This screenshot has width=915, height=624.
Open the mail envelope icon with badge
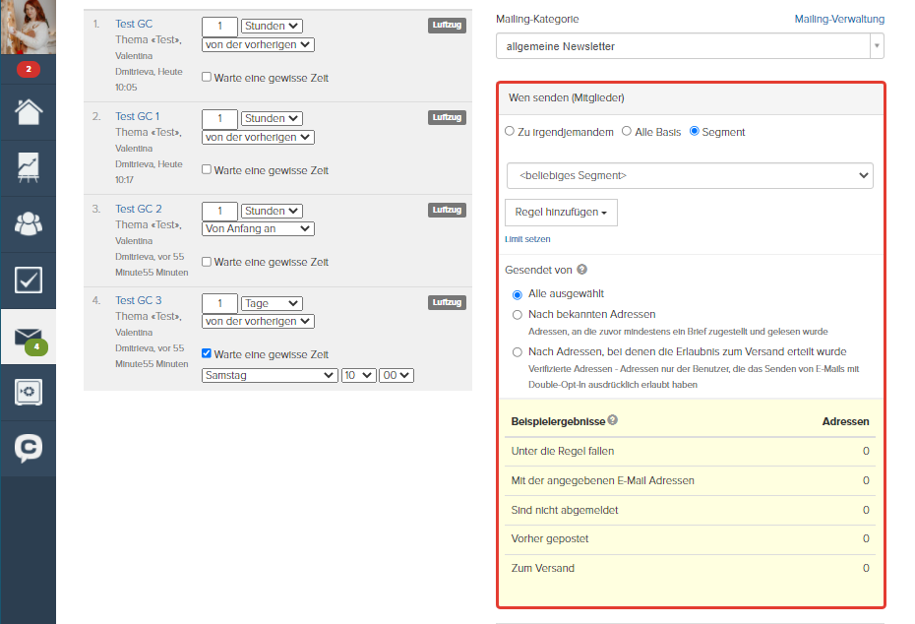tap(30, 339)
